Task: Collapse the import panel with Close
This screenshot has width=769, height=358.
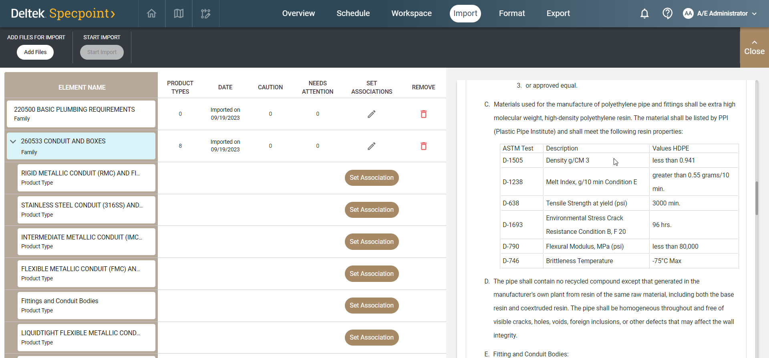Action: (x=754, y=48)
